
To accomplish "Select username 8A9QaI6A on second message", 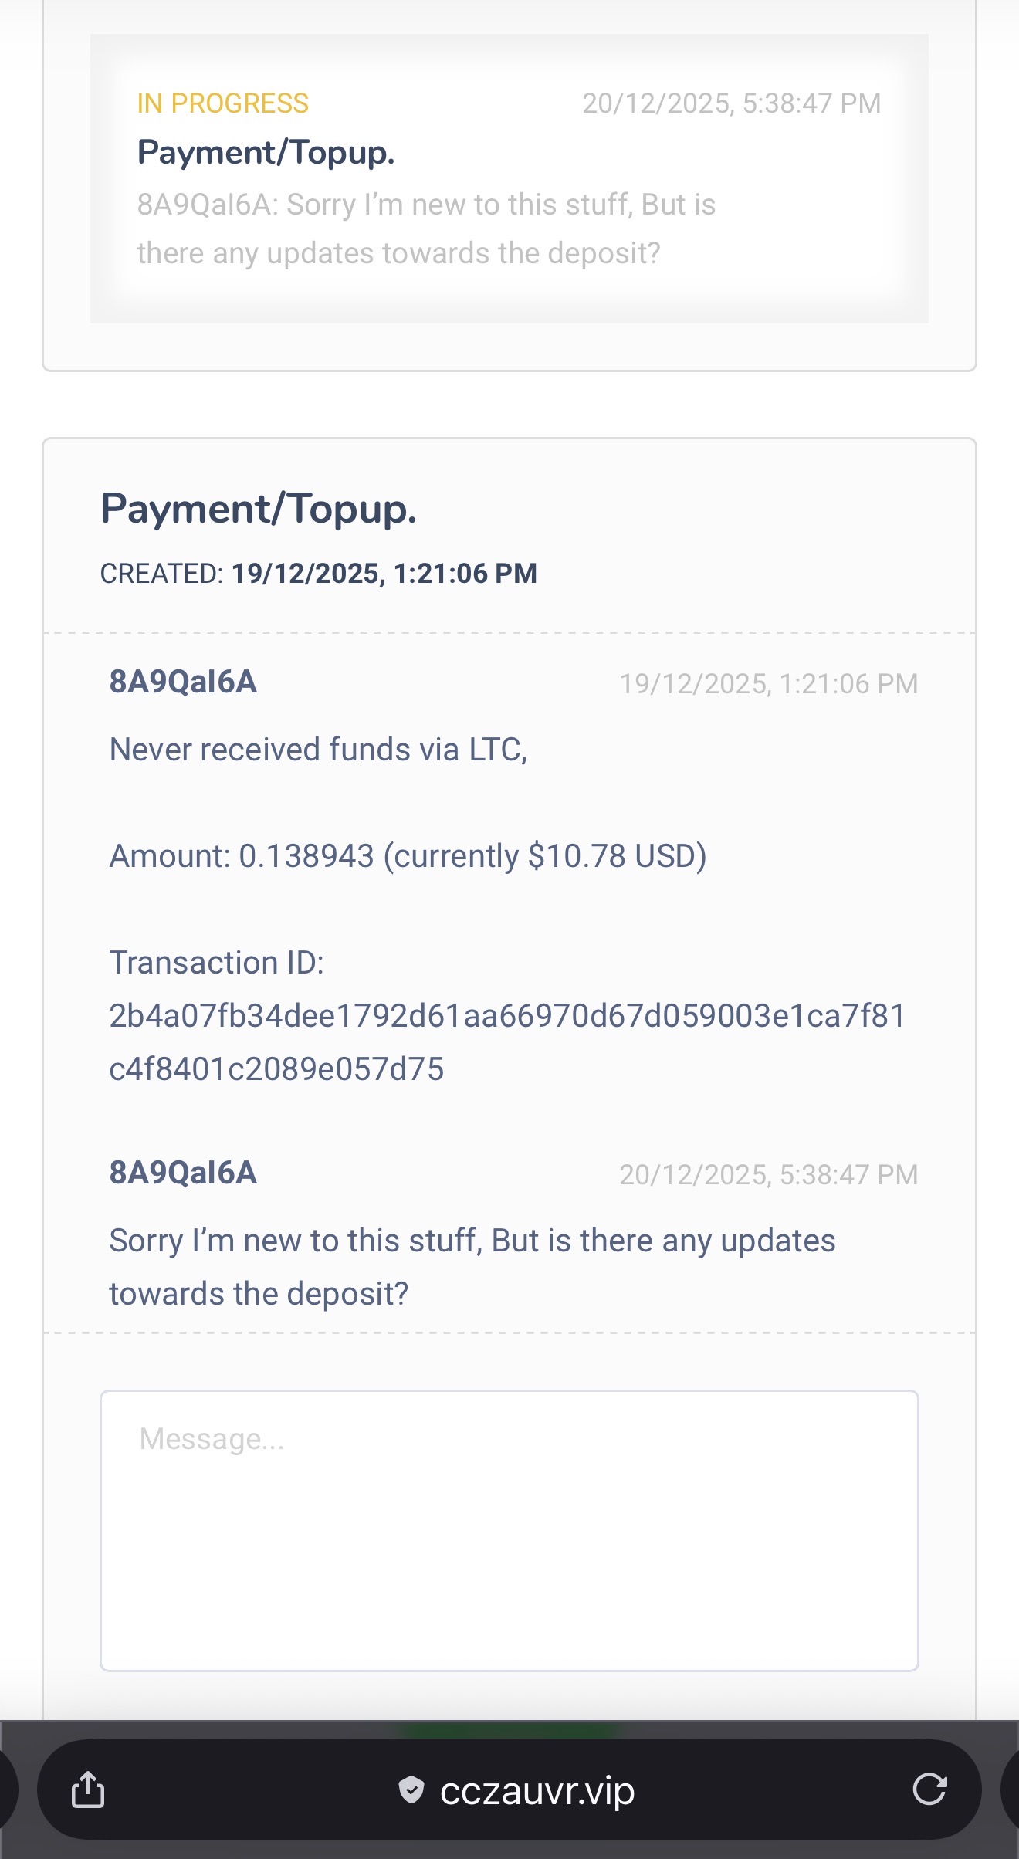I will [183, 1173].
